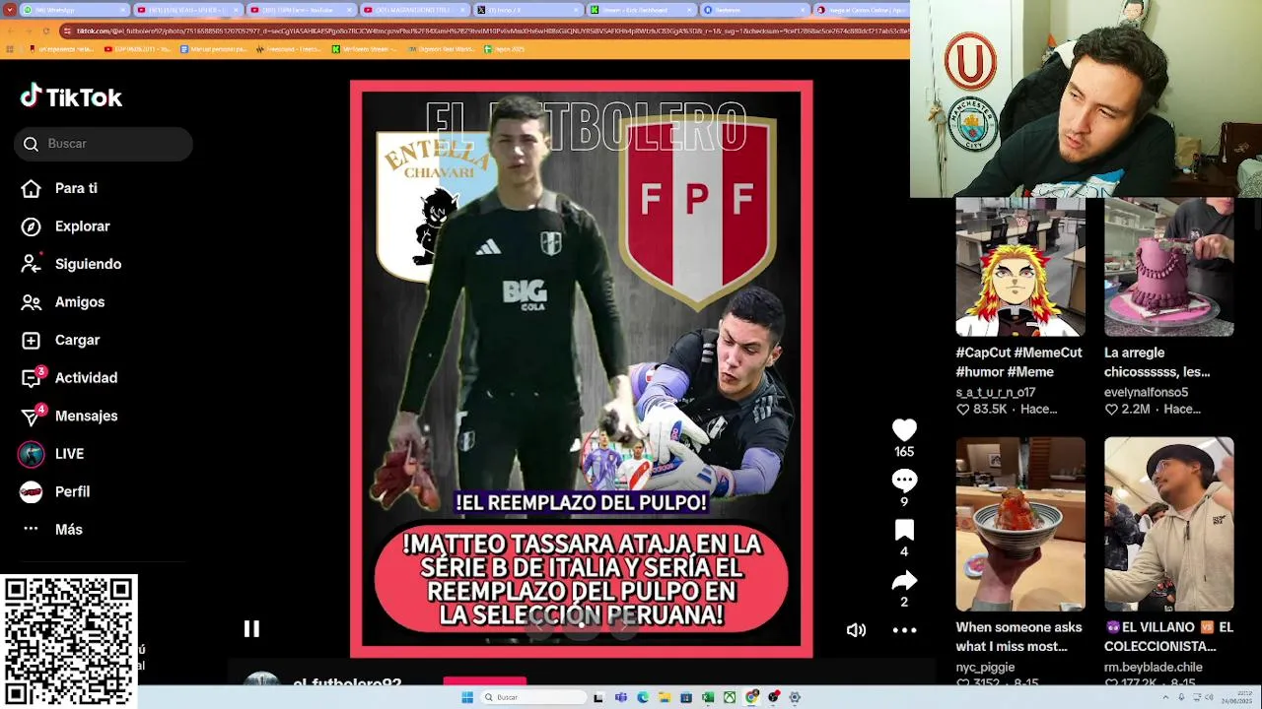Open rm.beyblade.chile profile name
The image size is (1262, 709).
(x=1154, y=667)
